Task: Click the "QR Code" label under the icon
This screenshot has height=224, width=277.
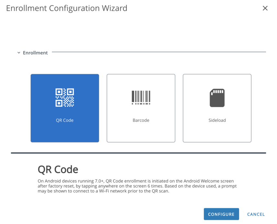Action: tap(65, 120)
